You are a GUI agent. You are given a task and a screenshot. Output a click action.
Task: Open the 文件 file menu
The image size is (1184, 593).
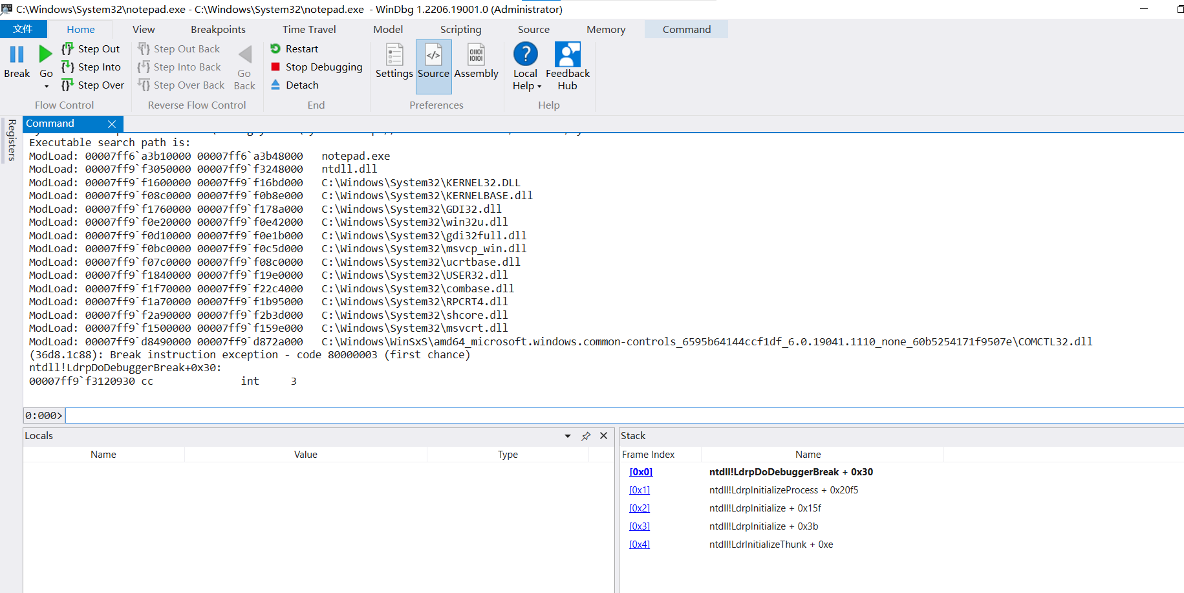pyautogui.click(x=23, y=29)
